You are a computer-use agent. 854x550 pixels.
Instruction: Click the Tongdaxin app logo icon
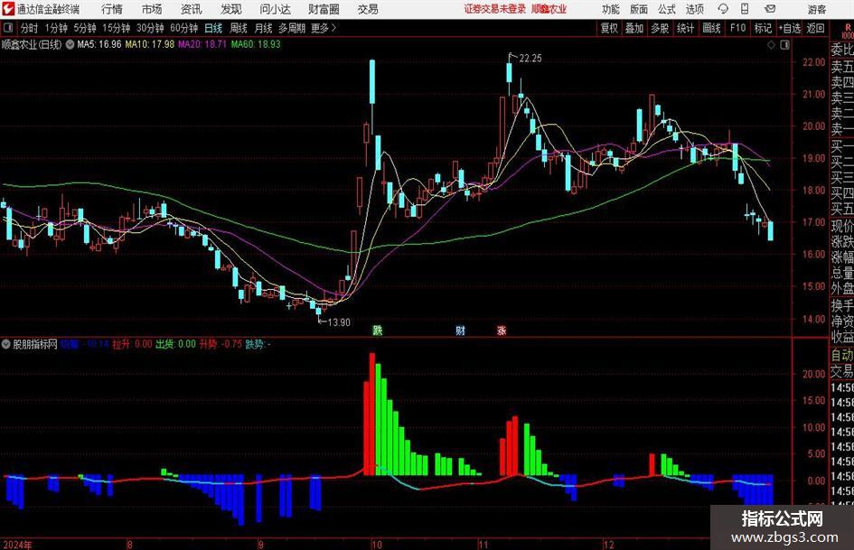8,9
